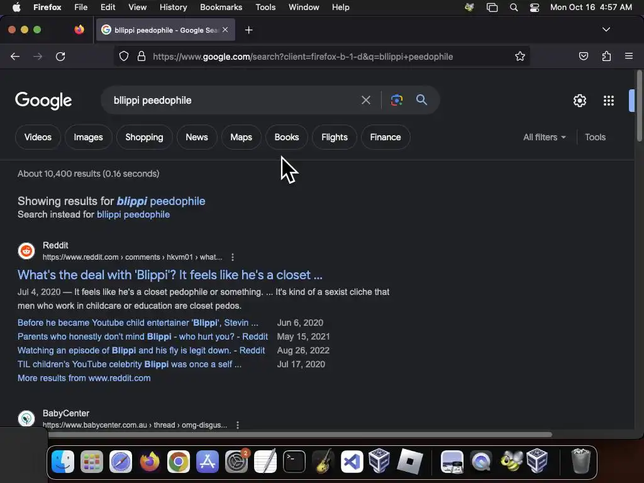The image size is (644, 483).
Task: Open the Window menu
Action: coord(304,8)
